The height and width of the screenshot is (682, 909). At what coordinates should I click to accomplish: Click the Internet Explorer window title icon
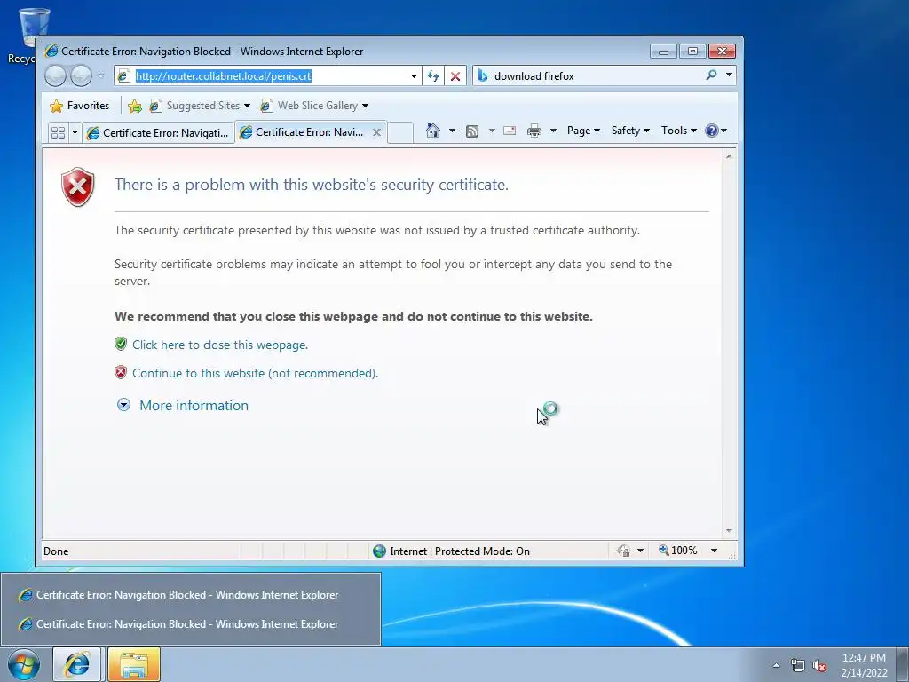coord(51,51)
